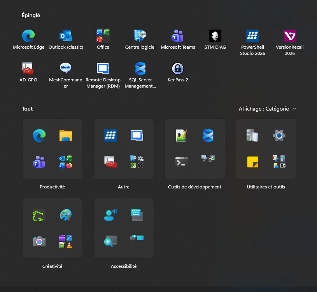The image size is (317, 292).
Task: Click the Autre category label
Action: pos(124,187)
